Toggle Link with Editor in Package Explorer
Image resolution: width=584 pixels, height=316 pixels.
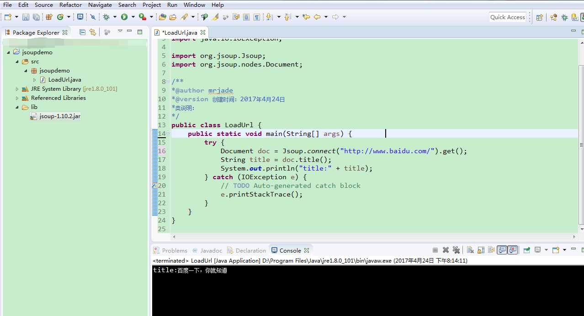point(93,32)
